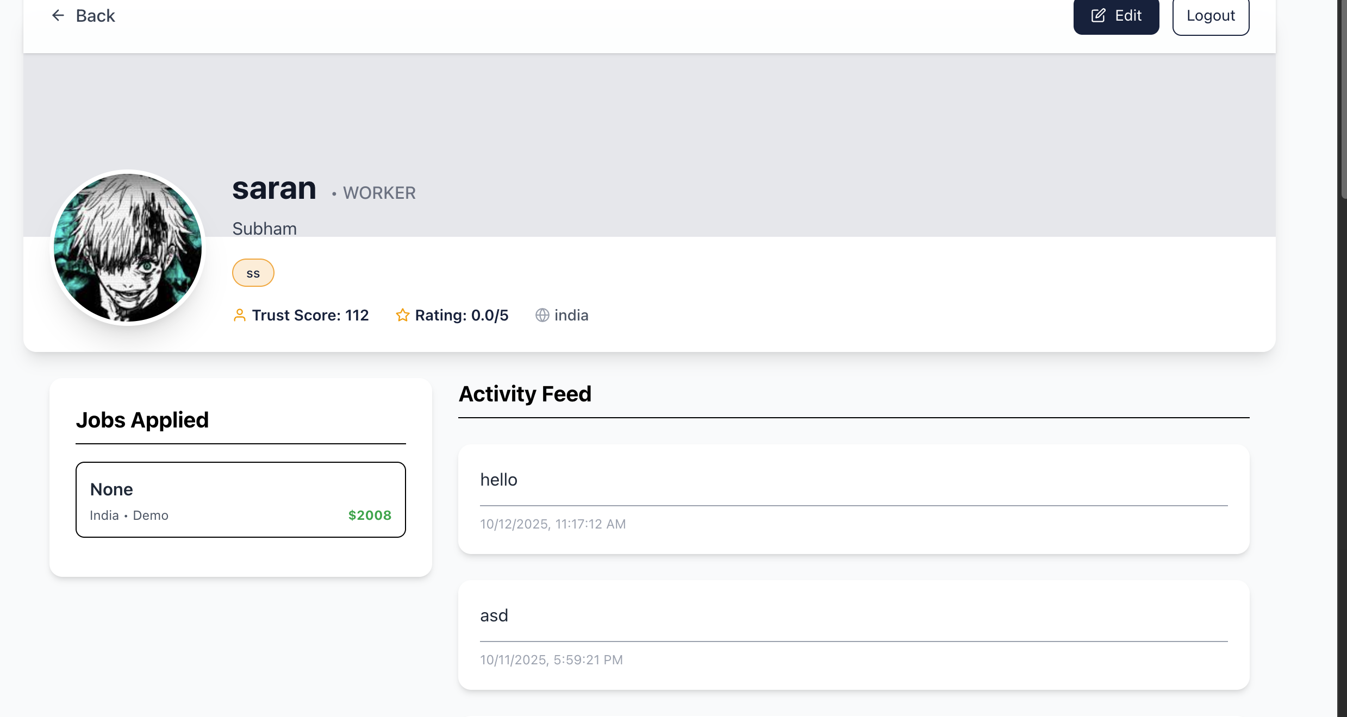Open the profile avatar picture
This screenshot has width=1347, height=717.
128,248
